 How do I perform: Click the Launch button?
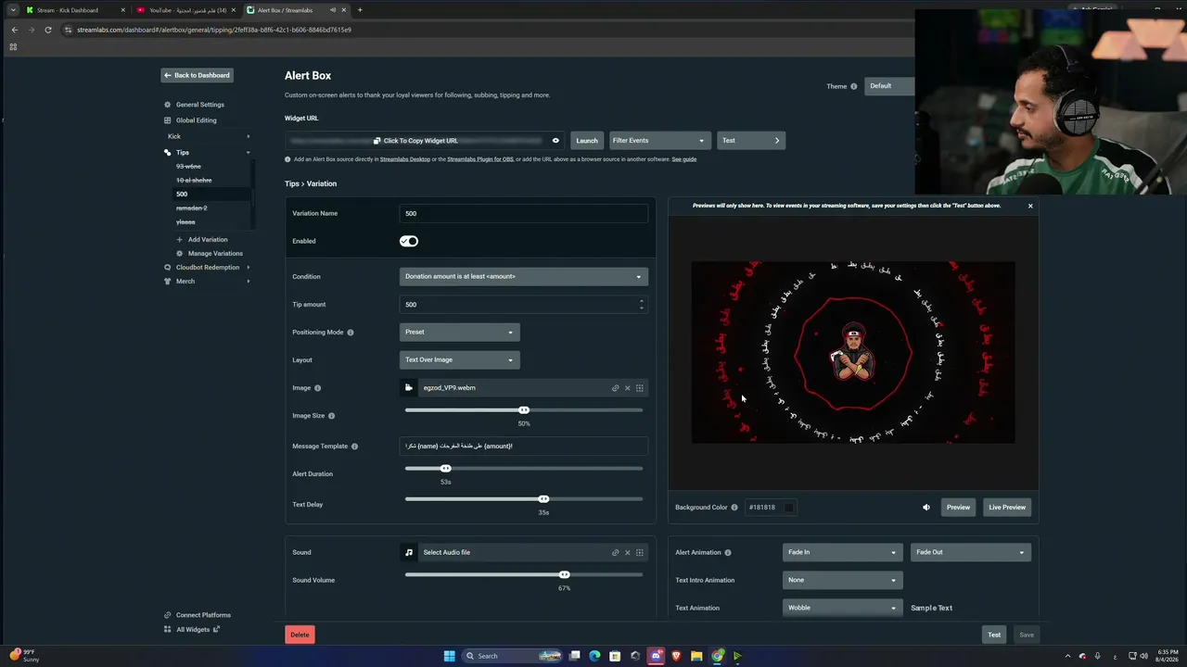click(587, 141)
